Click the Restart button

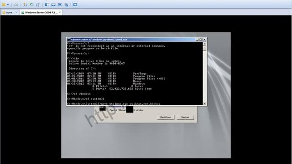185,118
